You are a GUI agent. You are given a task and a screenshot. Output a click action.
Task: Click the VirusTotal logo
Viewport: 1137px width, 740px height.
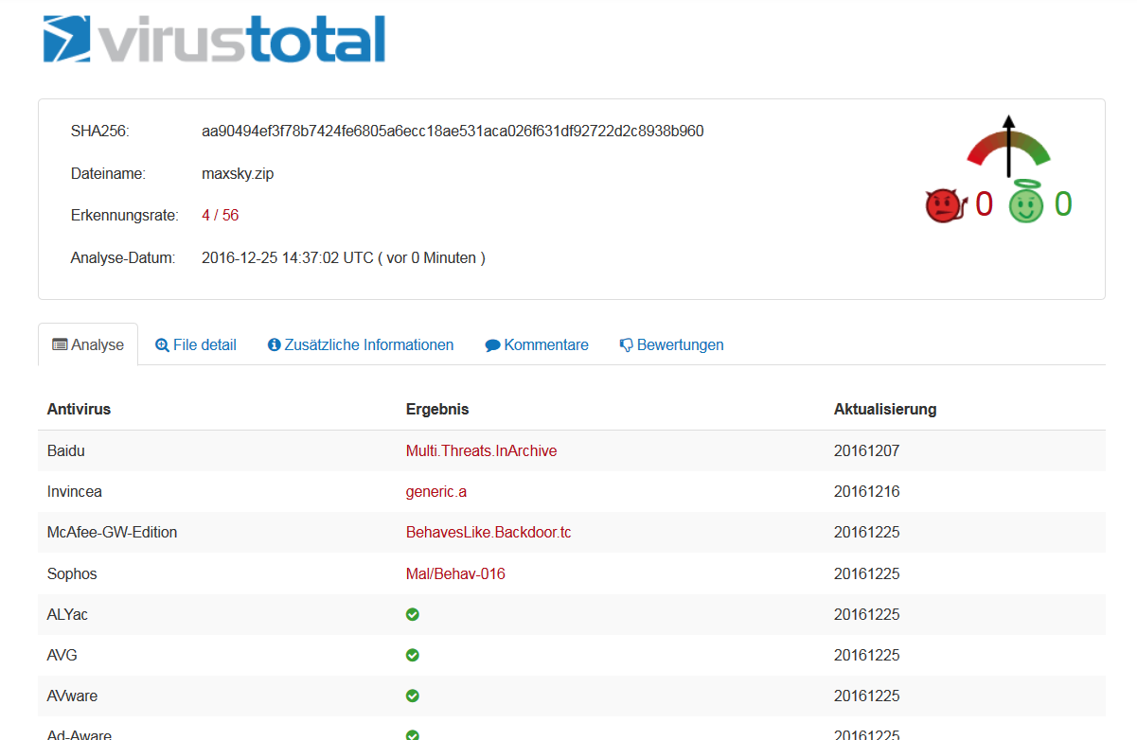click(x=214, y=38)
